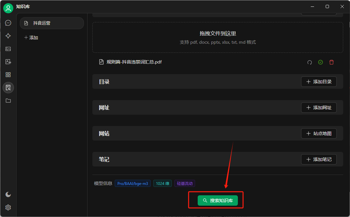
Task: Open the agents sparkle icon in sidebar
Action: (x=8, y=36)
